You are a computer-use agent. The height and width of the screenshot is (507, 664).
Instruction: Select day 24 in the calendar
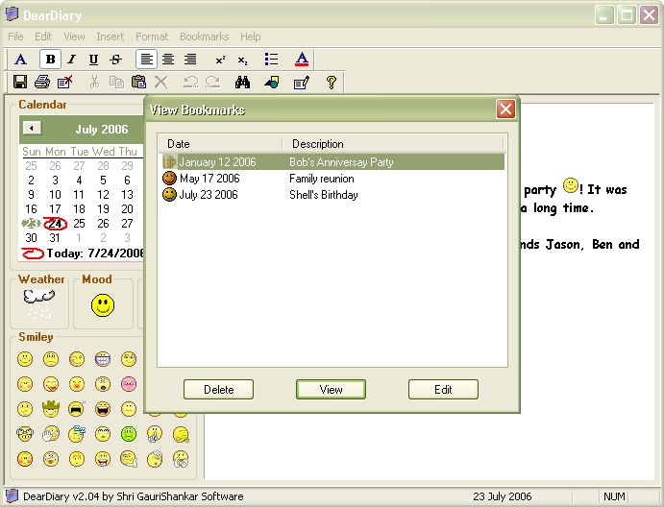click(55, 224)
